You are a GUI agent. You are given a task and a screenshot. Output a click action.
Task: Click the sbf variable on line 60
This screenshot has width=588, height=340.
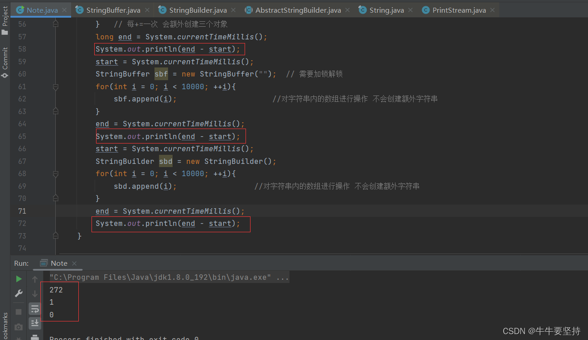point(161,74)
